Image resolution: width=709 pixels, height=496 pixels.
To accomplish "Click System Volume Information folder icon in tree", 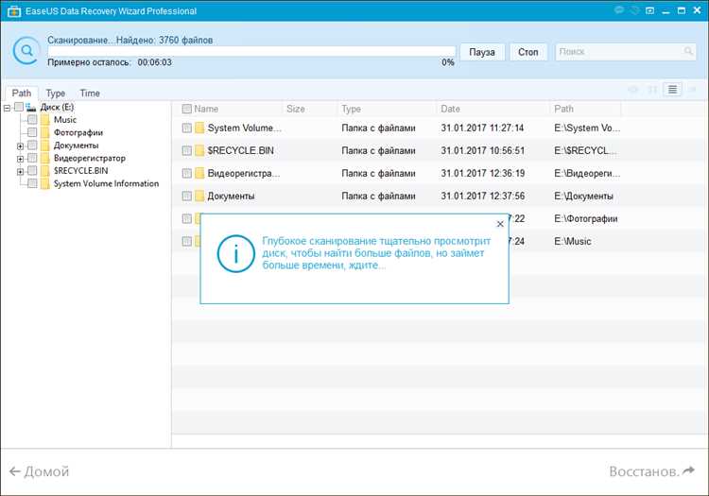I will click(44, 183).
